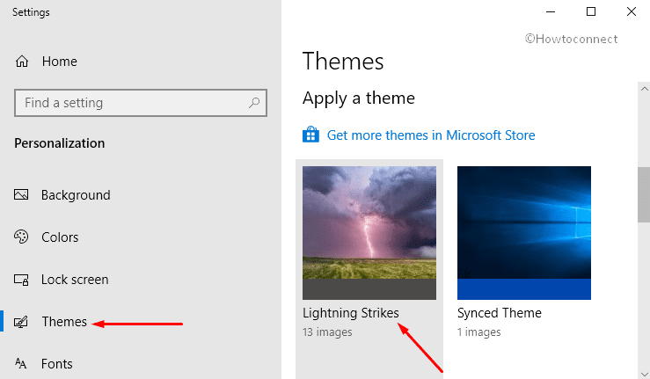Apply the Synced Theme thumbnail
Viewport: 650px width, 379px height.
tap(524, 233)
